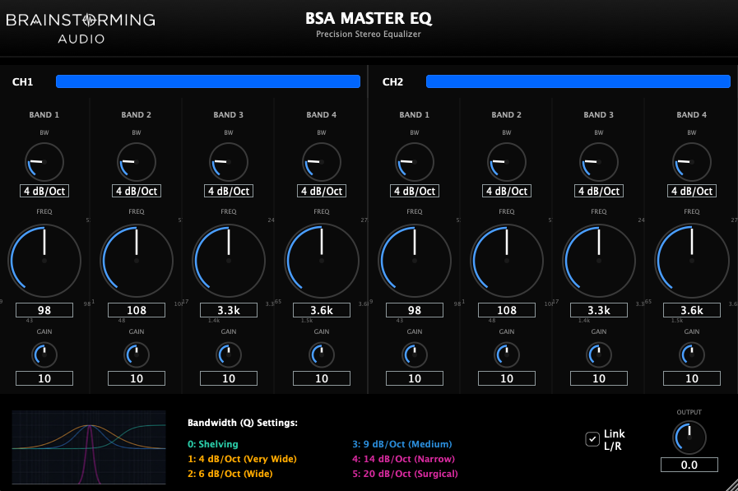The height and width of the screenshot is (491, 738).
Task: Click CH2 Band 4 frequency field 3.6k
Action: point(692,310)
